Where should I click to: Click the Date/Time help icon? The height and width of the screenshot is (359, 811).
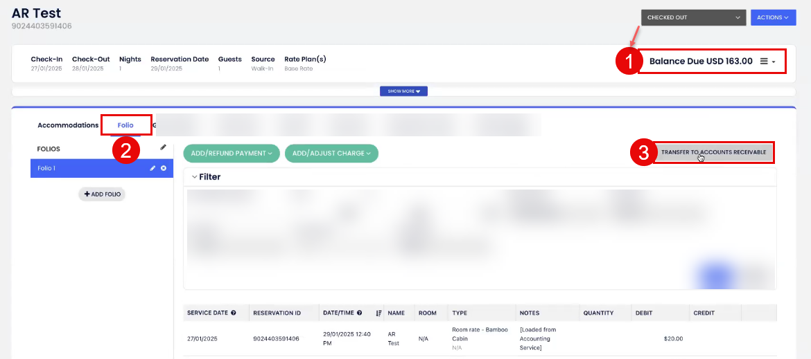(x=359, y=313)
